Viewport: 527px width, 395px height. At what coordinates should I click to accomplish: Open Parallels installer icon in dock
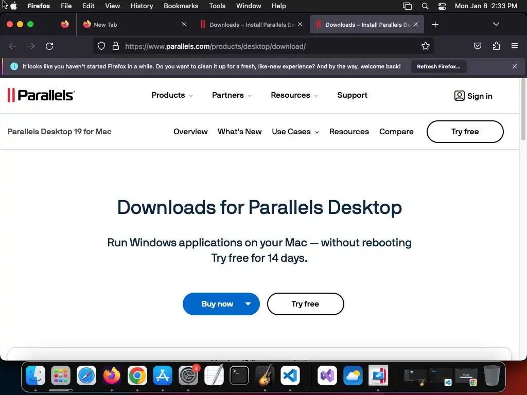(x=378, y=375)
